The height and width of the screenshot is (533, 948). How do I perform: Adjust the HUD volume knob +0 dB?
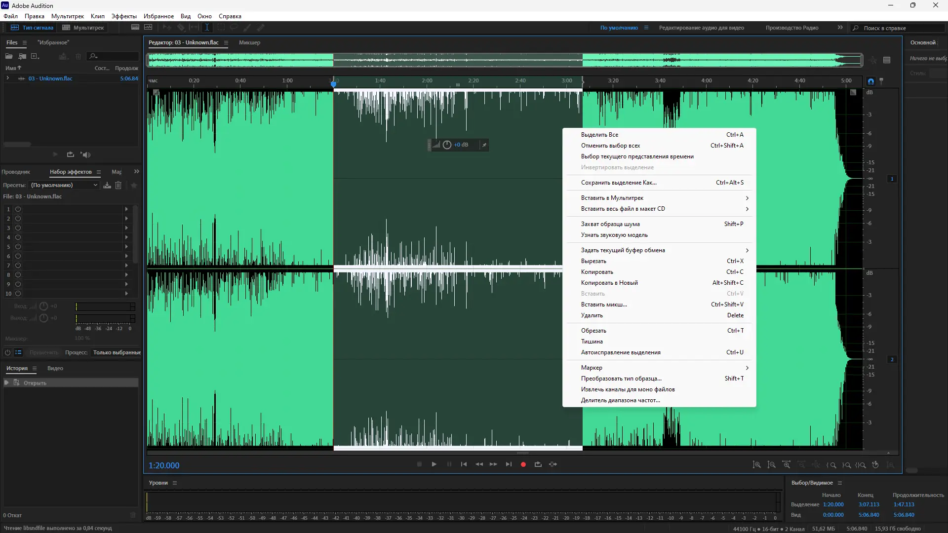pos(447,145)
